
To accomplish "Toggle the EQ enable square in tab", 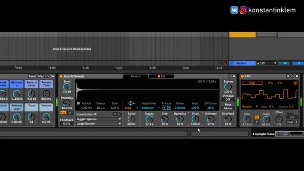I will point(159,76).
